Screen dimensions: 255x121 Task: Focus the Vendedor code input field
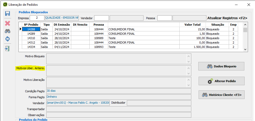[101, 18]
